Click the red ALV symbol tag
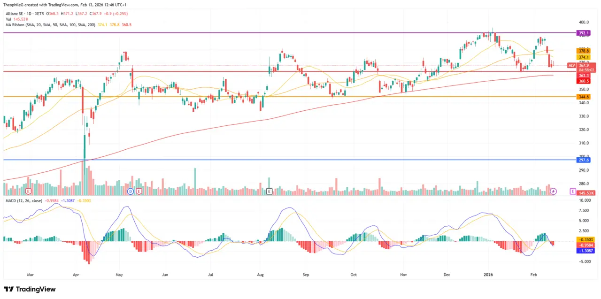This screenshot has width=601, height=299. click(x=571, y=65)
